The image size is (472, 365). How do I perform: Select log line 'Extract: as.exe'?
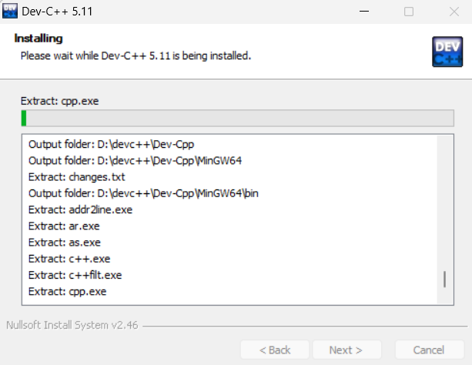pos(65,243)
